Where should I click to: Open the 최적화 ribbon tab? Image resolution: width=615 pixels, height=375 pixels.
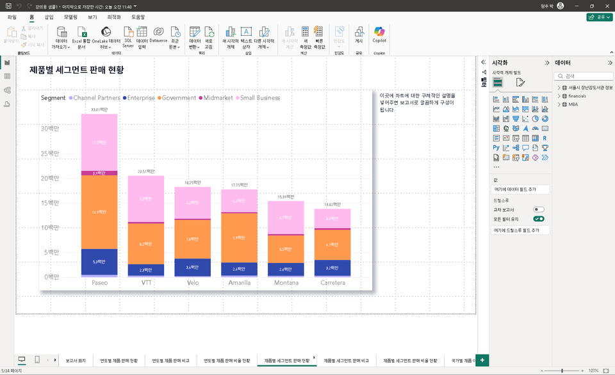tap(114, 17)
